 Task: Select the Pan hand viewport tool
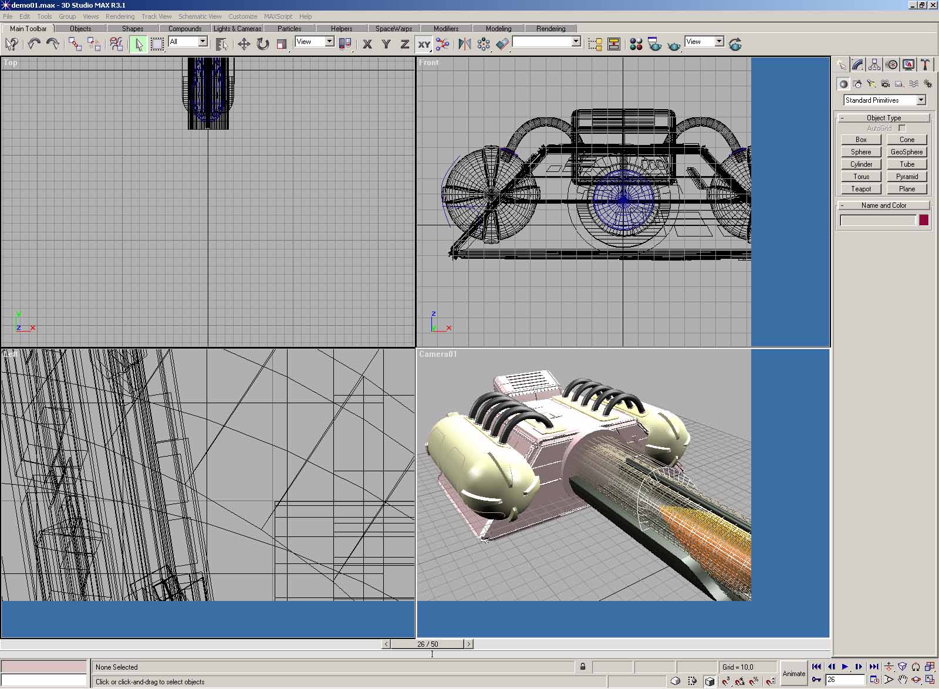[903, 680]
